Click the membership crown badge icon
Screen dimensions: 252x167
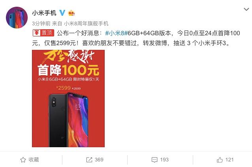point(71,13)
